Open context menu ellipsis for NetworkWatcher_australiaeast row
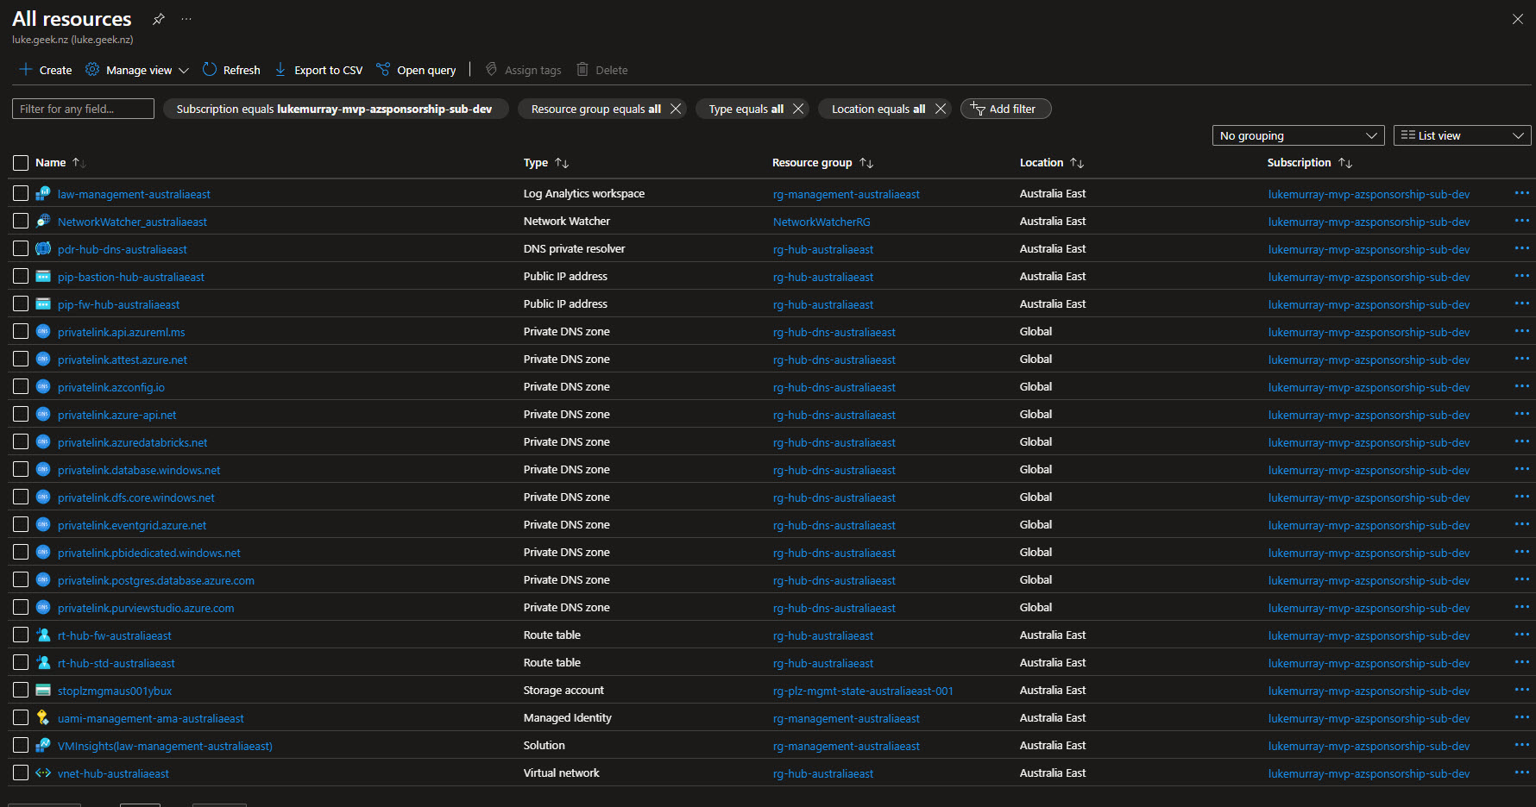 tap(1521, 221)
